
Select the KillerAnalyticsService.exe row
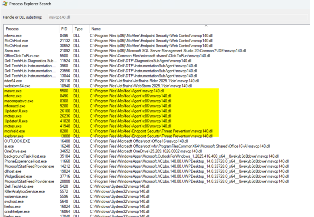(x=25, y=191)
